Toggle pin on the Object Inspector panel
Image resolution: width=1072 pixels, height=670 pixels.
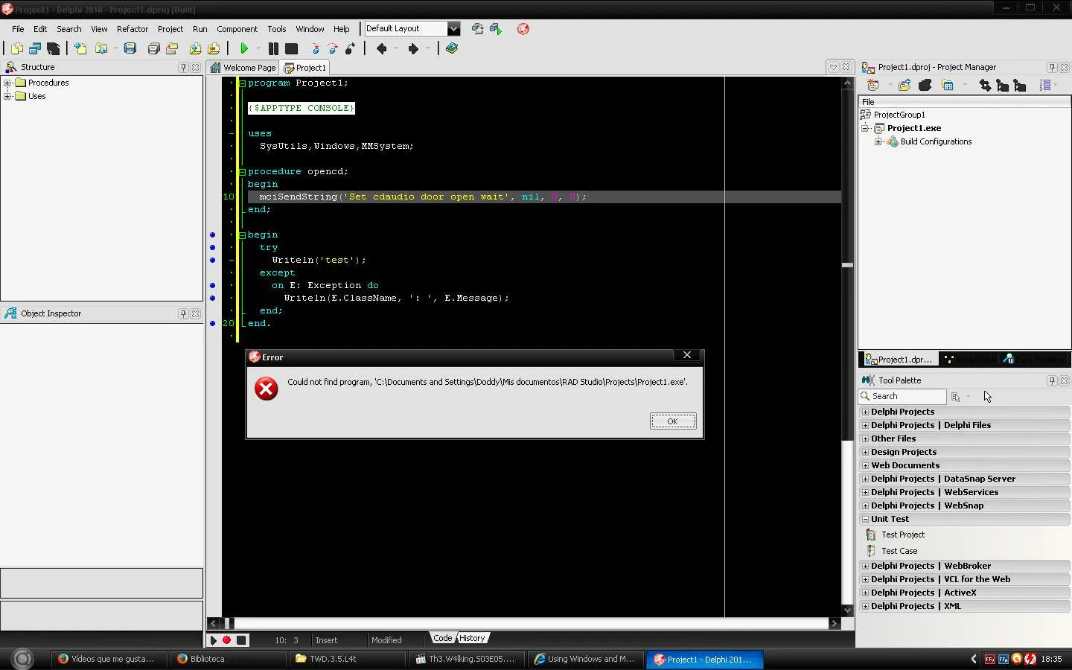point(183,313)
